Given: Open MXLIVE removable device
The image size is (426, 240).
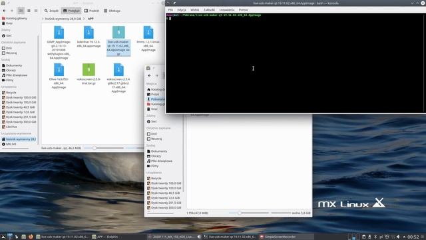Looking at the screenshot, I should [9, 144].
